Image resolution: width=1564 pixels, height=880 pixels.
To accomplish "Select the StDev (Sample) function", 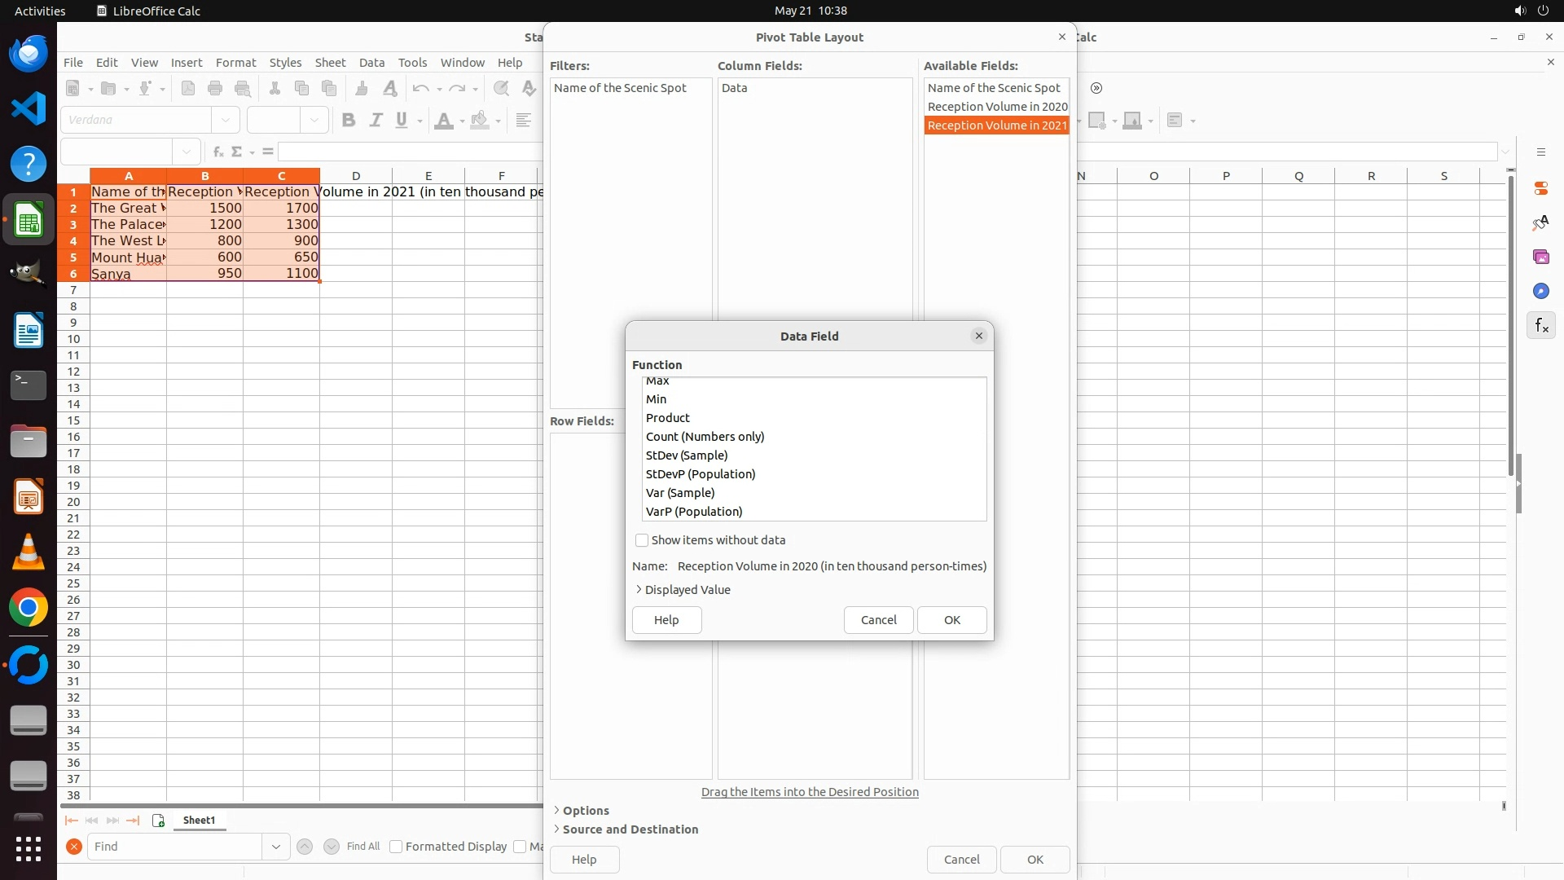I will click(x=687, y=455).
